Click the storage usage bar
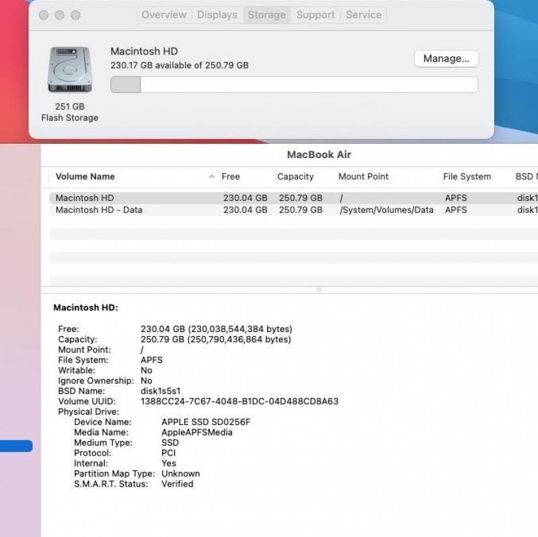The width and height of the screenshot is (538, 537). [294, 85]
